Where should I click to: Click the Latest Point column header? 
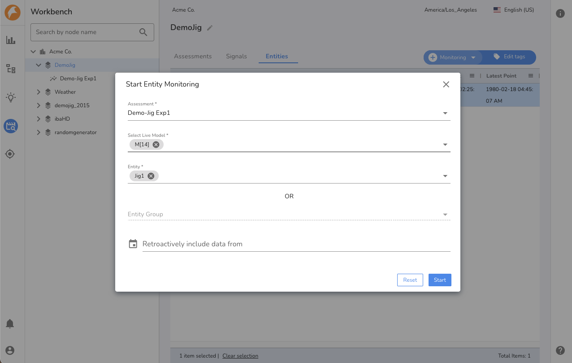pos(501,76)
